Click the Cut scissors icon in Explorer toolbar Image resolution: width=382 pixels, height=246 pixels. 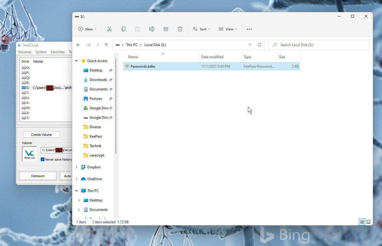click(109, 29)
